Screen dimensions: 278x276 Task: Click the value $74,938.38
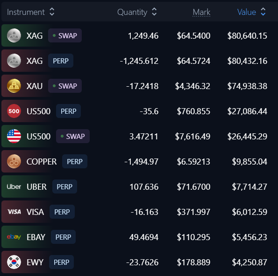point(247,86)
